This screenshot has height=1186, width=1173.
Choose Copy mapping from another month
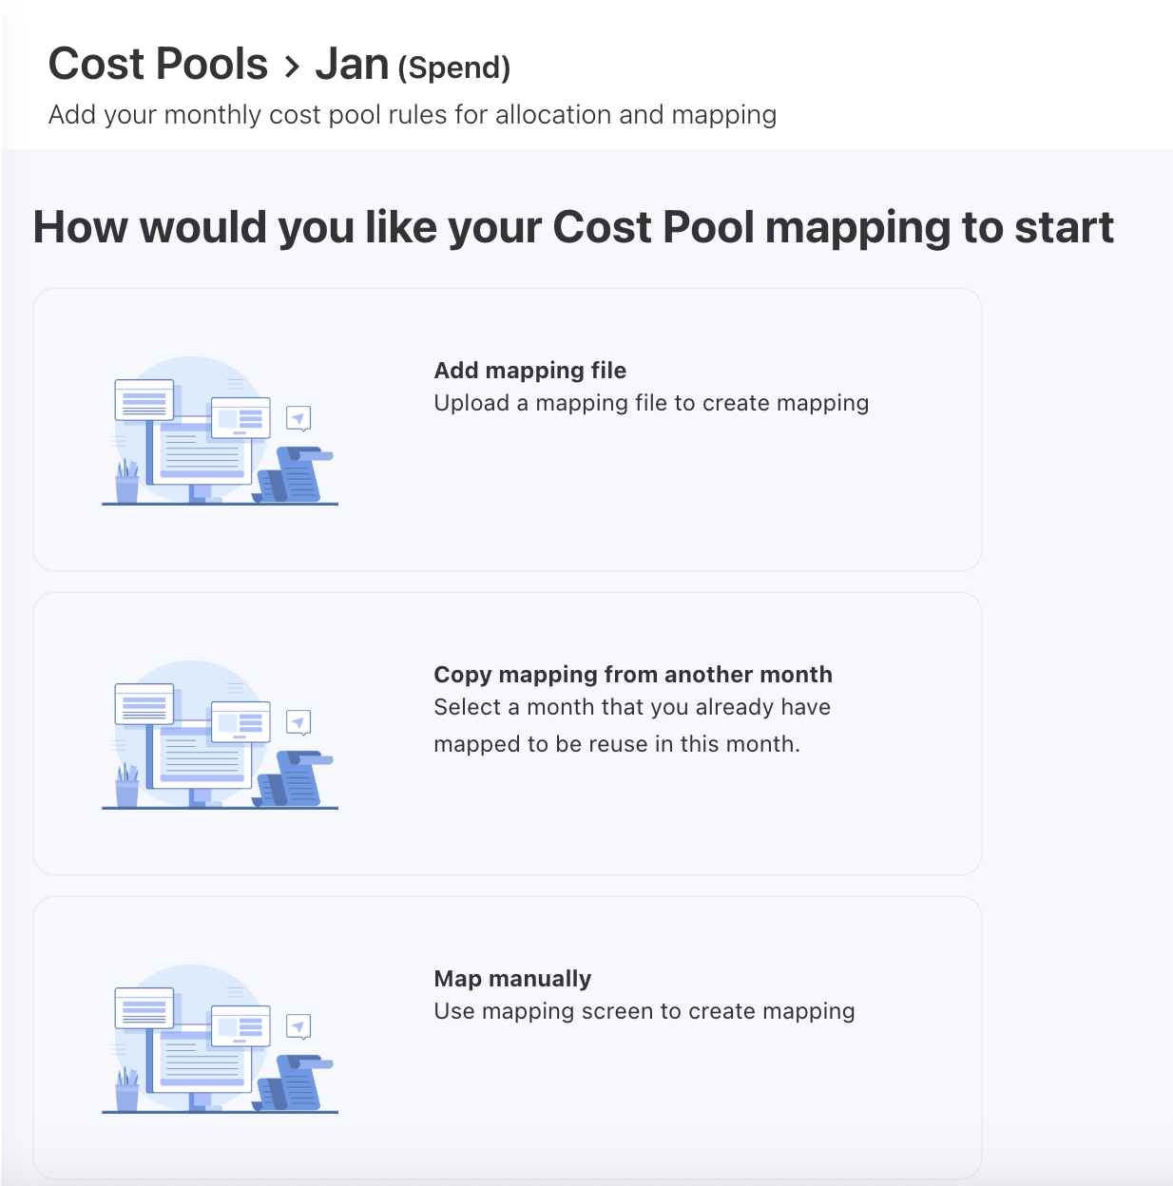click(x=508, y=733)
